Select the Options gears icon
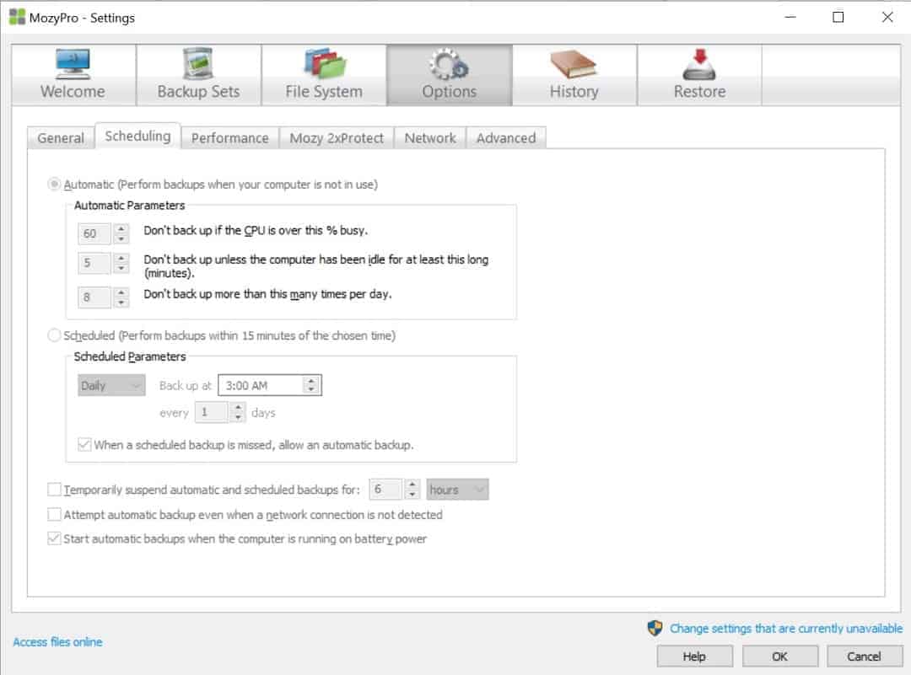Screen dimensions: 911x675 449,64
